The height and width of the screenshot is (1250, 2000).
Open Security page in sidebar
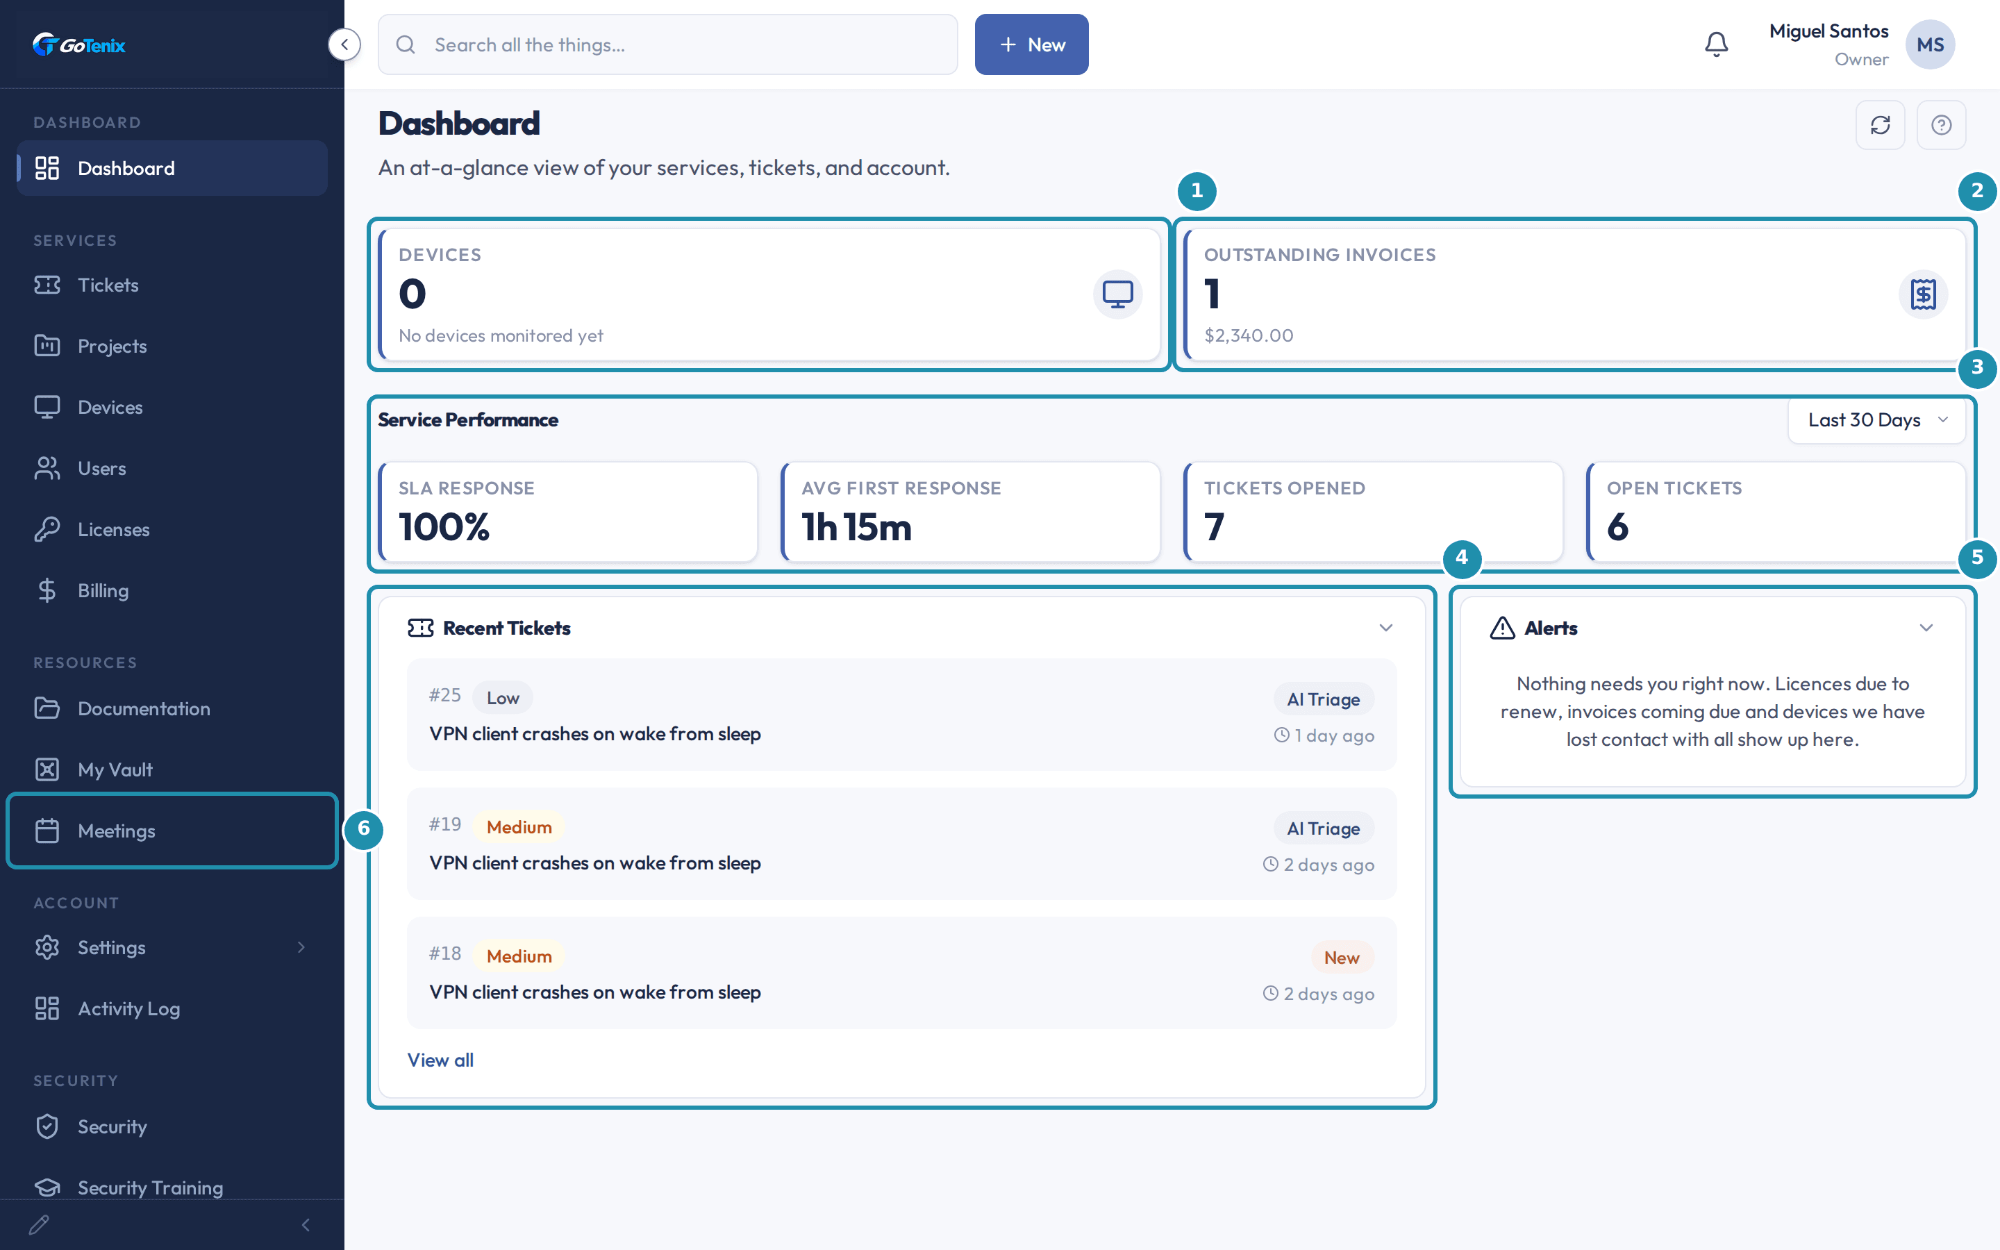click(x=172, y=1127)
